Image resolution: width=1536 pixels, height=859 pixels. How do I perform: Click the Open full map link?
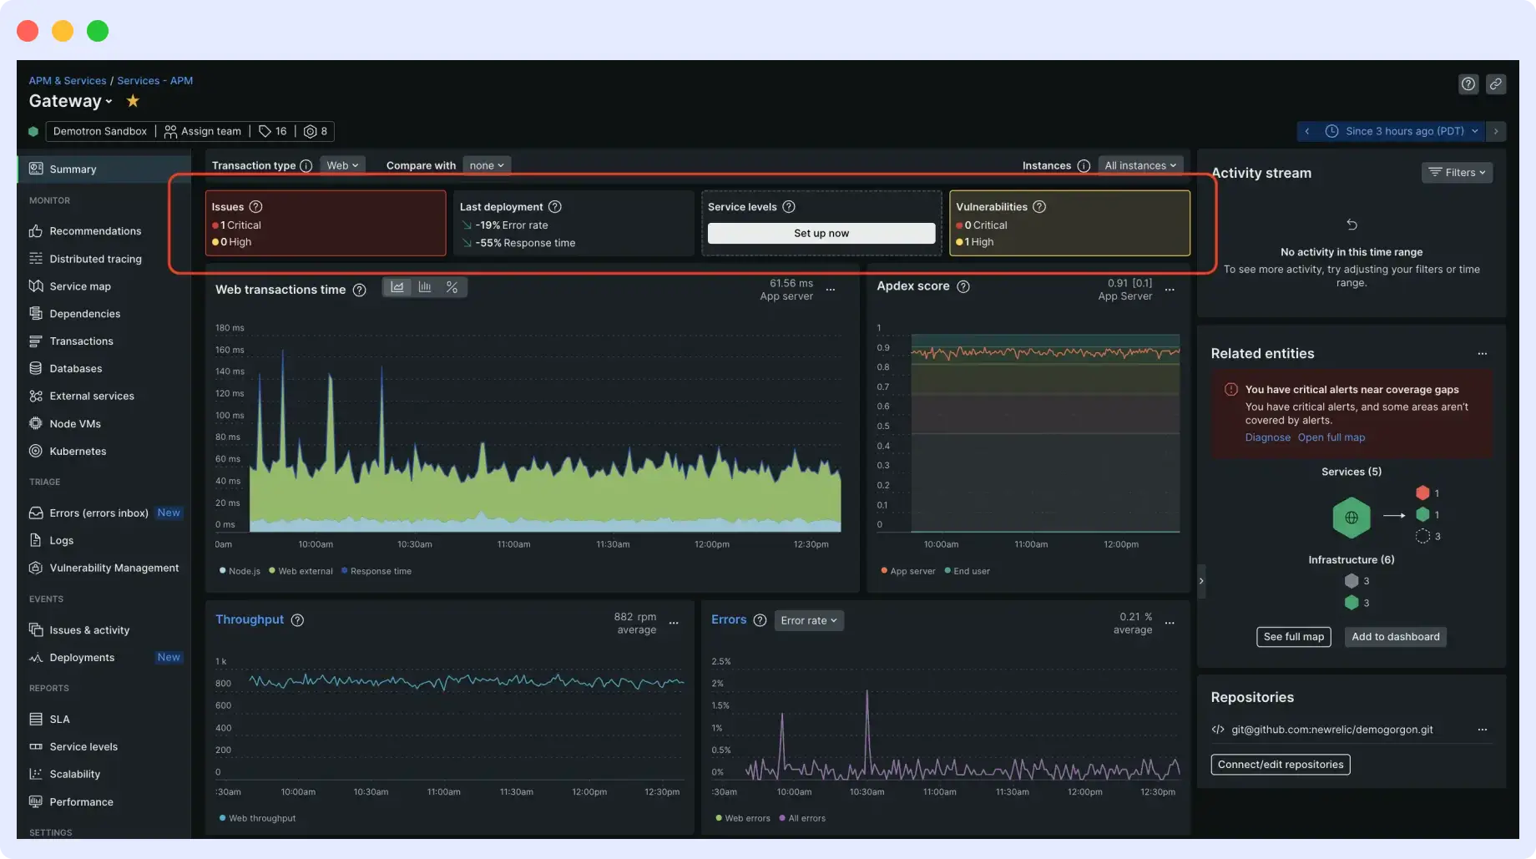point(1331,437)
